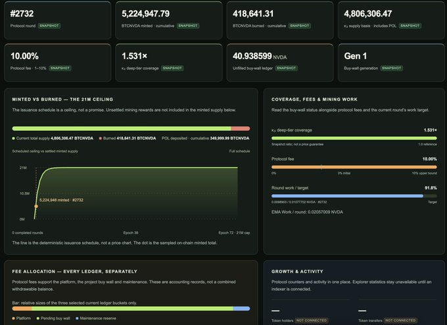Click the orange Platform segment of the fee allocation bar
Viewport: 447px width, 325px height.
pyautogui.click(x=22, y=309)
